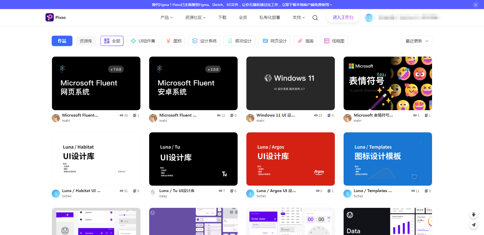This screenshot has width=484, height=235.
Task: Open blue Luna / Templates thumbnail
Action: click(x=388, y=159)
